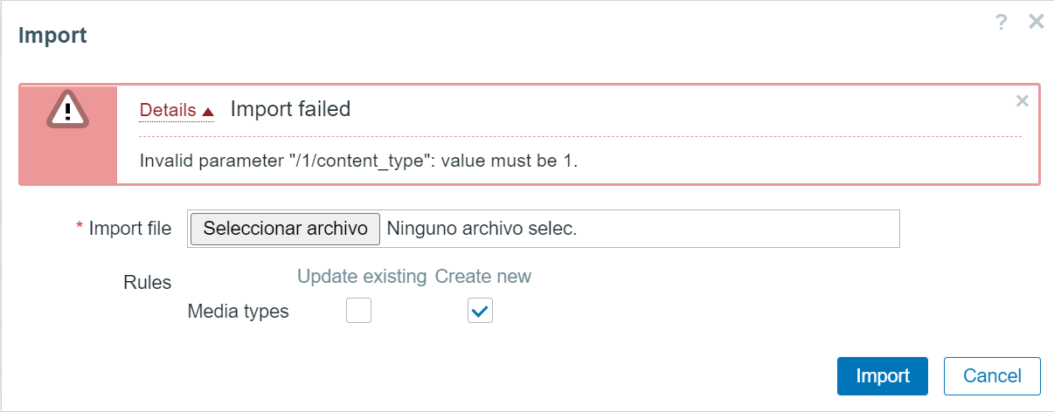Click the warning triangle icon
The width and height of the screenshot is (1054, 412).
pyautogui.click(x=67, y=110)
